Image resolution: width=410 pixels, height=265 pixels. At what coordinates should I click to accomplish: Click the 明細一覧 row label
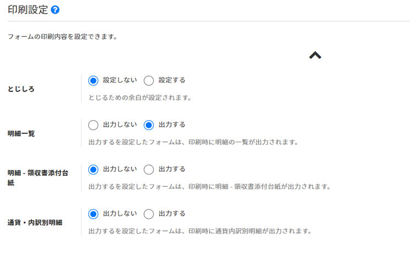[x=21, y=133]
